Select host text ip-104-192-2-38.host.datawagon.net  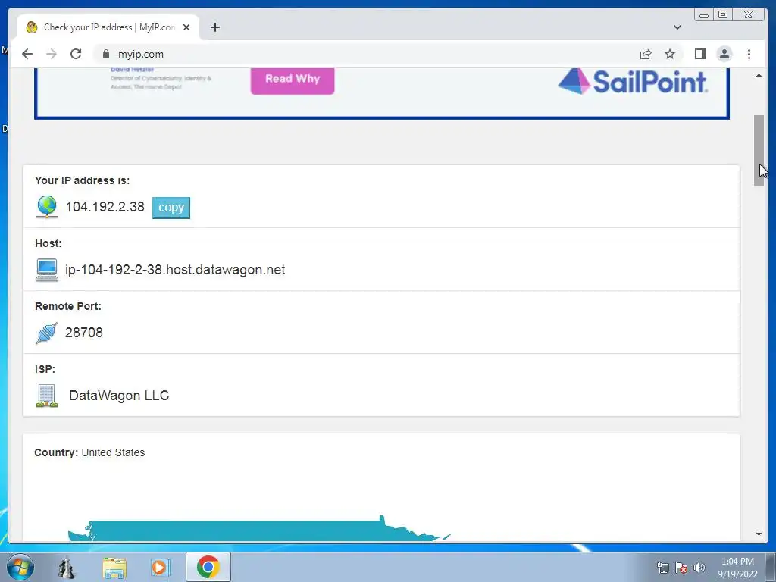coord(175,270)
